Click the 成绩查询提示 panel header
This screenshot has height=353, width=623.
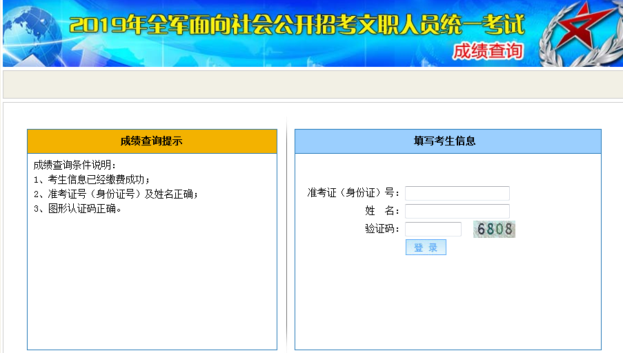pos(152,141)
